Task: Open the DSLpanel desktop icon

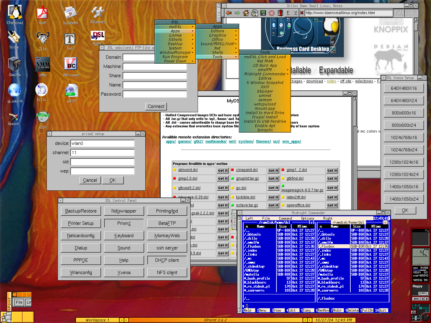Action: pos(98,15)
